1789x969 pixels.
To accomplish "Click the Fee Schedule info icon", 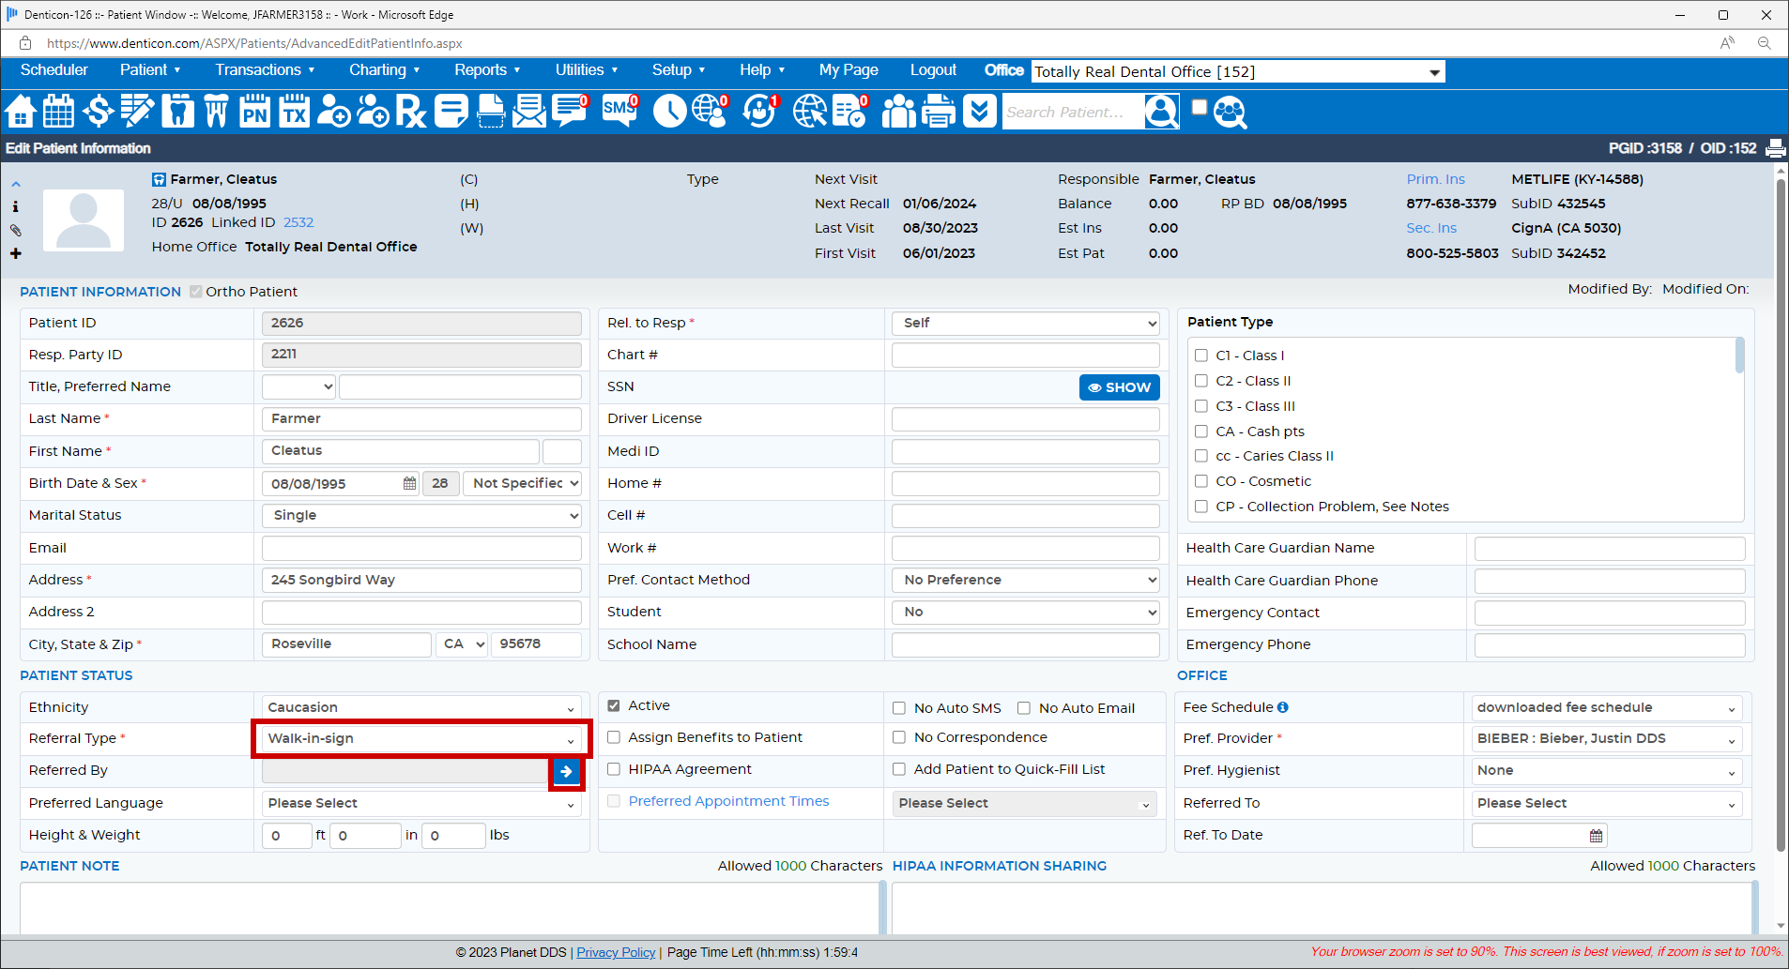I will (1283, 707).
